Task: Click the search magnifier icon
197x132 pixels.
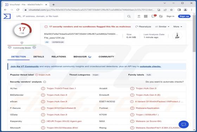Action: [x=129, y=16]
